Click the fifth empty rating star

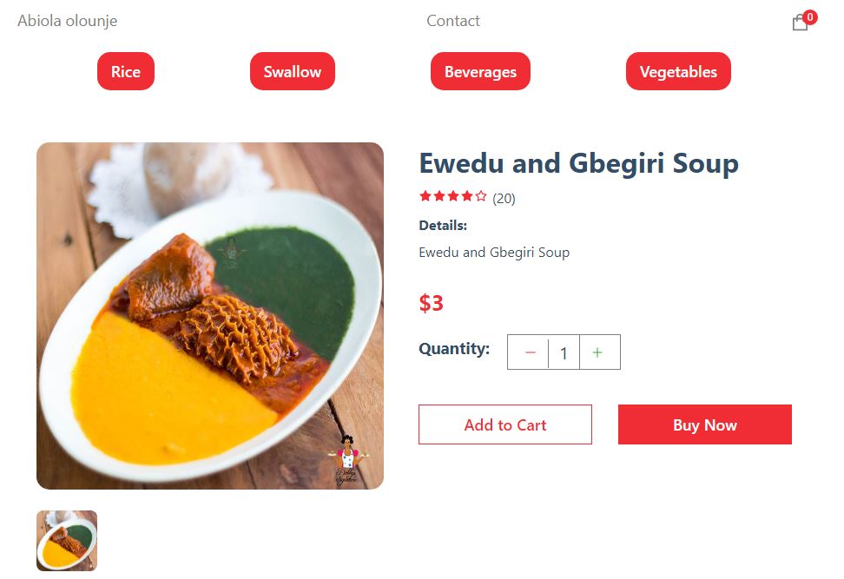click(481, 197)
